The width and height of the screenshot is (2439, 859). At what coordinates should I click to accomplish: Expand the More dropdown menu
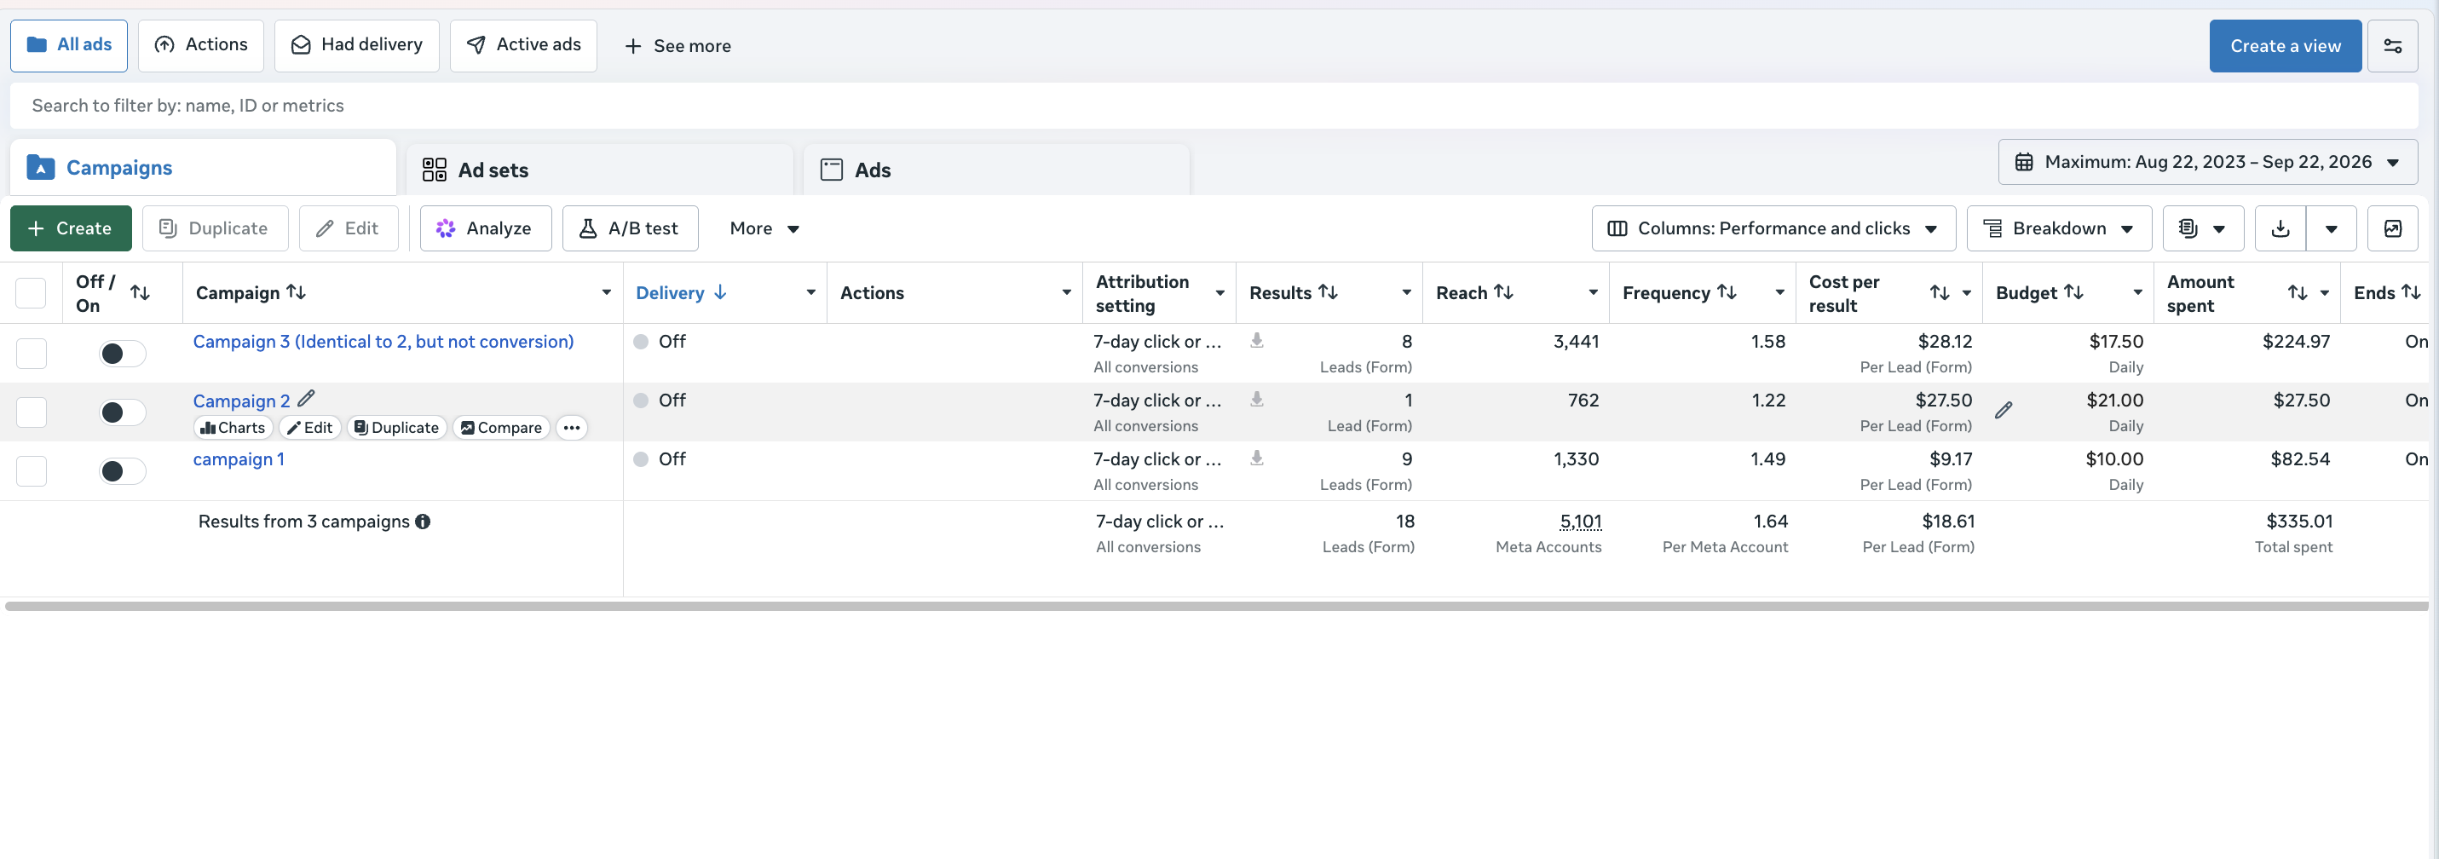pyautogui.click(x=764, y=228)
